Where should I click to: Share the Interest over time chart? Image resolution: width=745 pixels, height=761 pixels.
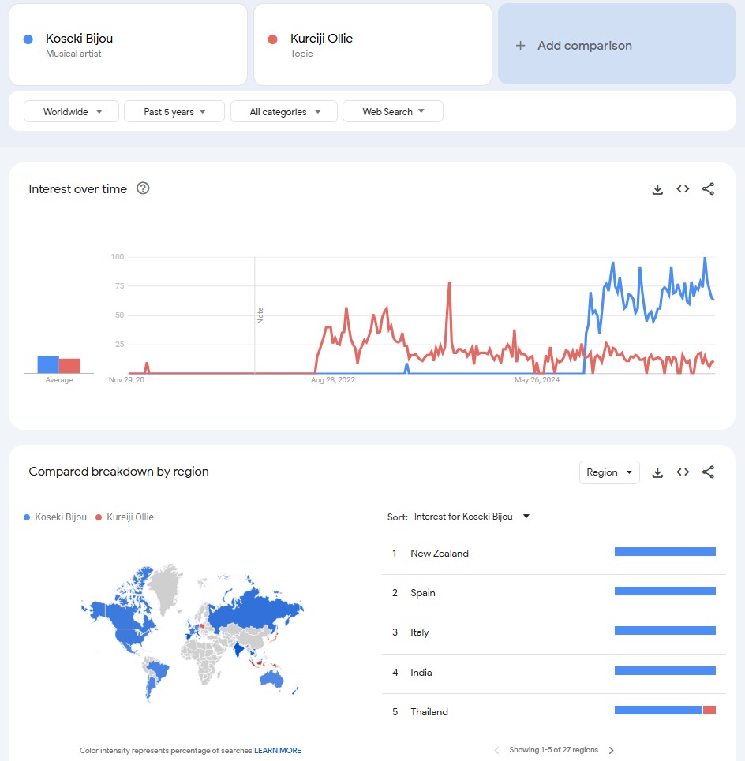(708, 189)
